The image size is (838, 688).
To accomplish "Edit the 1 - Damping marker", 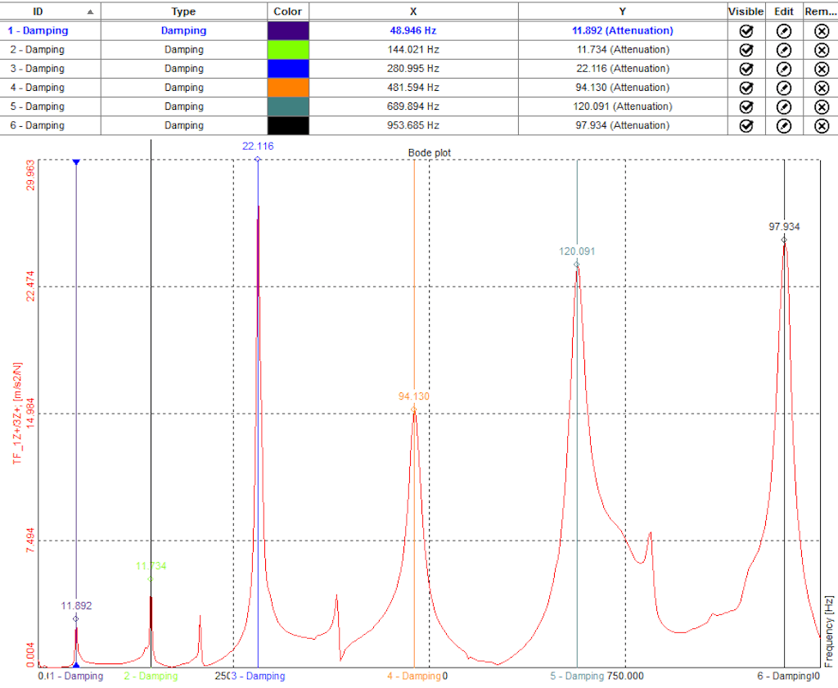I will click(783, 31).
